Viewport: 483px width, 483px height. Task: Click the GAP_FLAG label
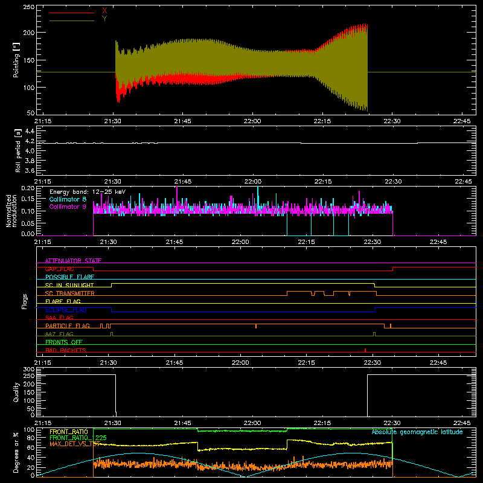coord(59,269)
